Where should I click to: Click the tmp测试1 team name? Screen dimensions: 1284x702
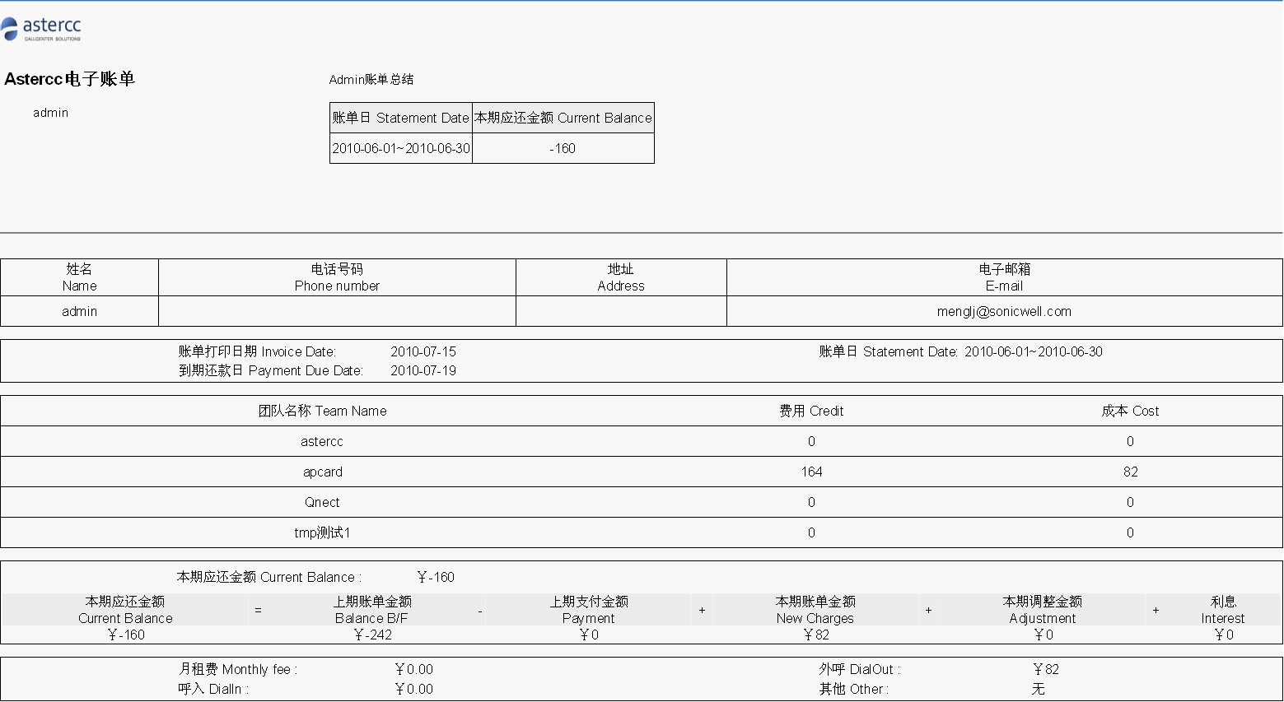coord(322,532)
